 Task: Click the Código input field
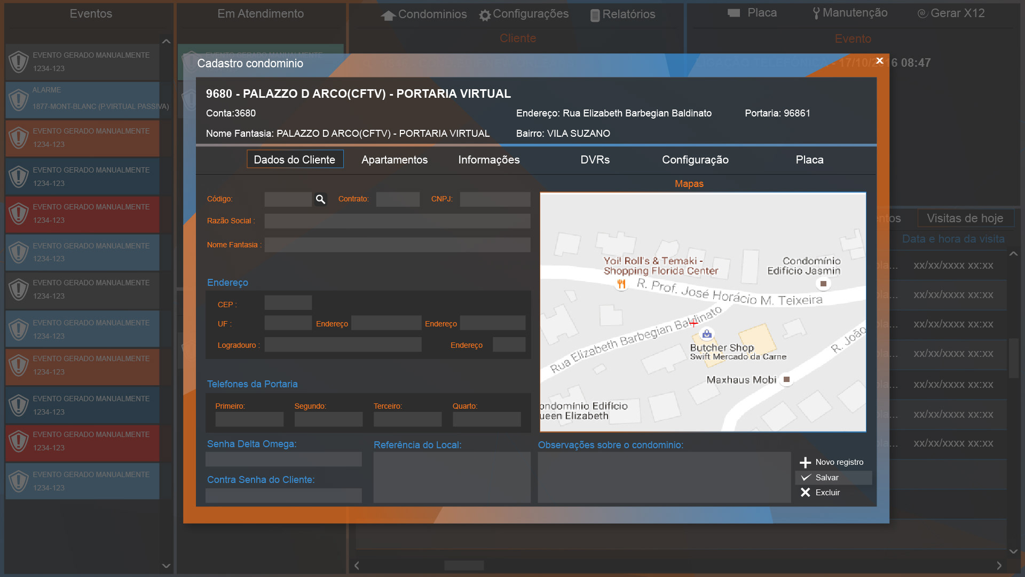pos(288,199)
